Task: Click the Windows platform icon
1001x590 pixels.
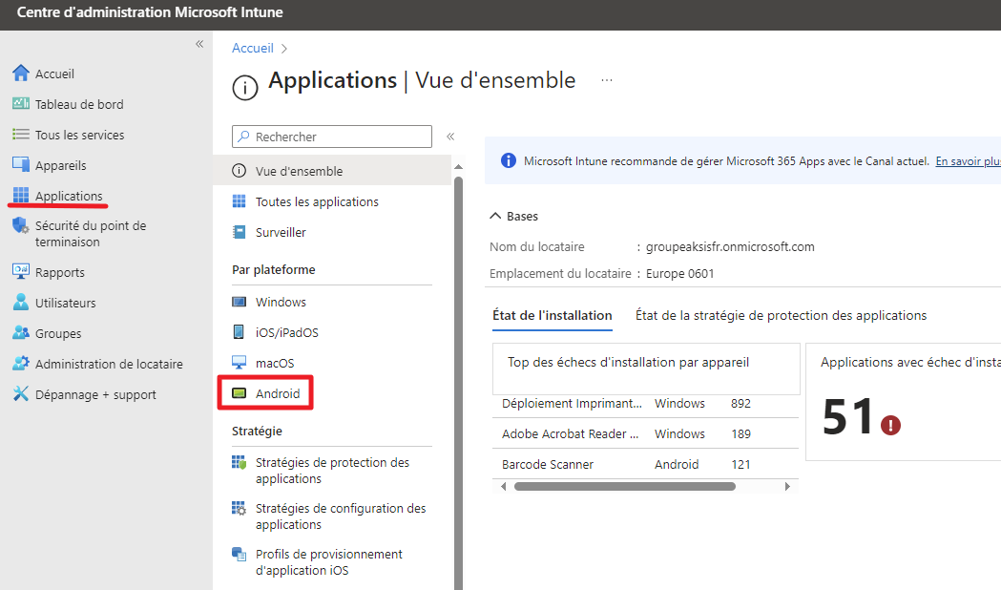Action: point(239,302)
